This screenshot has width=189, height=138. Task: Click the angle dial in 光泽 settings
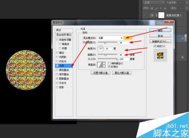pos(101,49)
